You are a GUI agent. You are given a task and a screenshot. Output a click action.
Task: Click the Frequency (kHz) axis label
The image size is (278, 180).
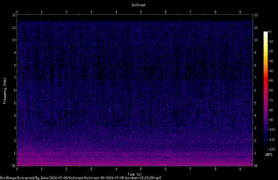[5, 90]
